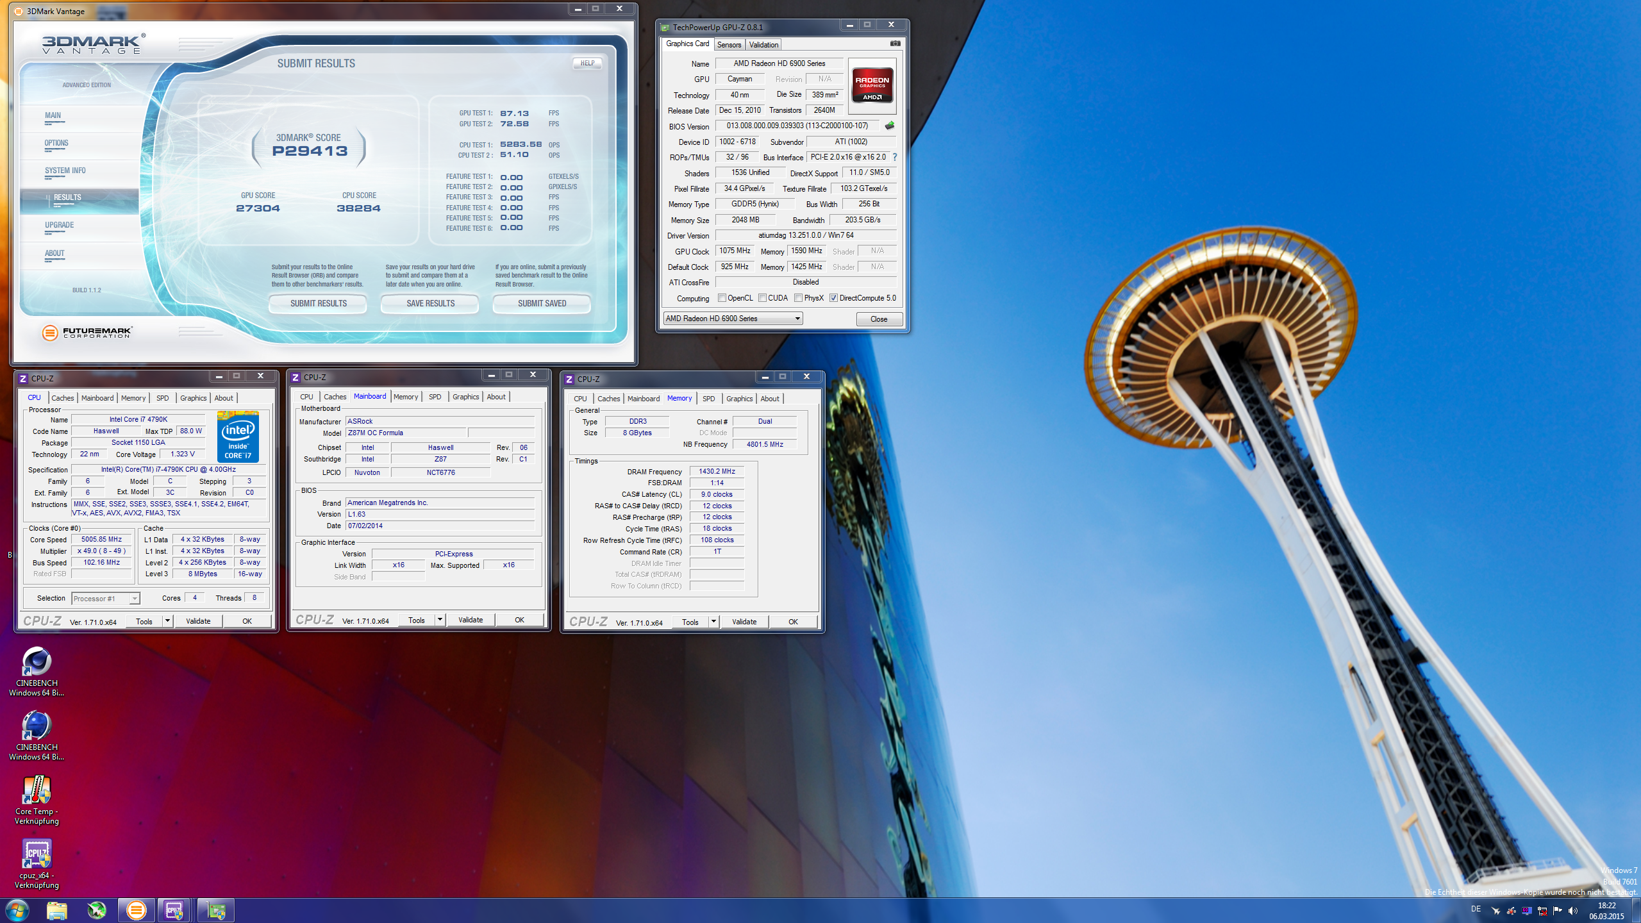This screenshot has height=923, width=1641.
Task: Click the SUBMIT RESULTS button
Action: click(x=318, y=303)
